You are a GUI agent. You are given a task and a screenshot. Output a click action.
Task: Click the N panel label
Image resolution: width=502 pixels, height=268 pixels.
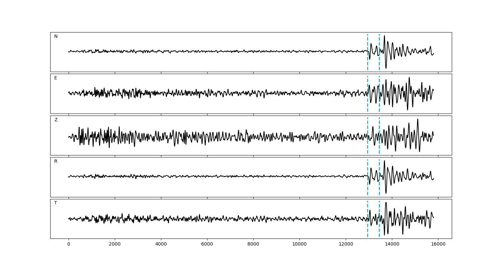56,37
